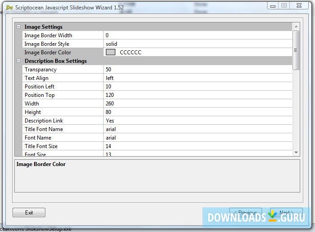Click the Next button
315x232 pixels.
(286, 213)
